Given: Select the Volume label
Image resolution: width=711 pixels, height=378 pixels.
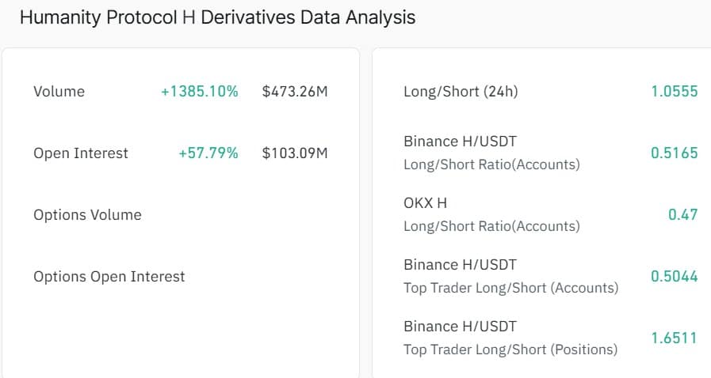Looking at the screenshot, I should [59, 92].
